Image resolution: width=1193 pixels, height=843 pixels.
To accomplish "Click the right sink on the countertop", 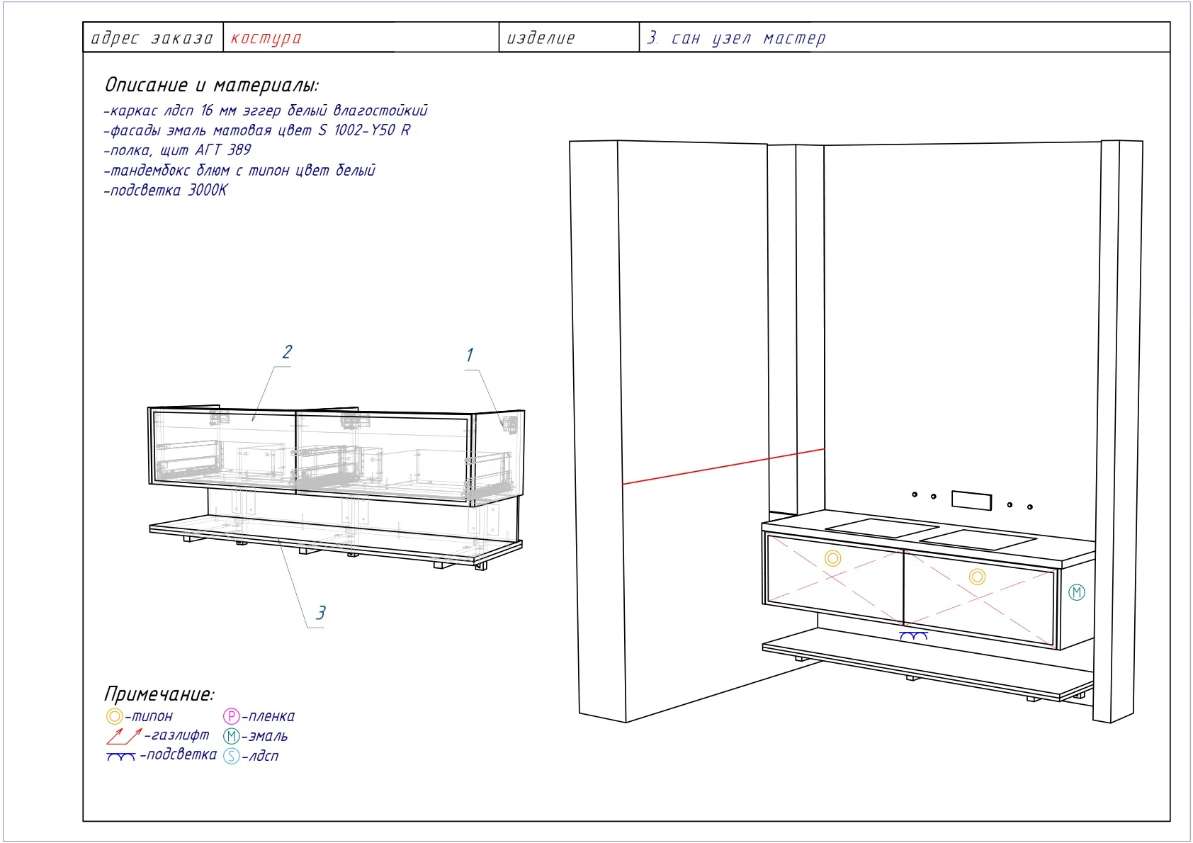I will pos(979,540).
